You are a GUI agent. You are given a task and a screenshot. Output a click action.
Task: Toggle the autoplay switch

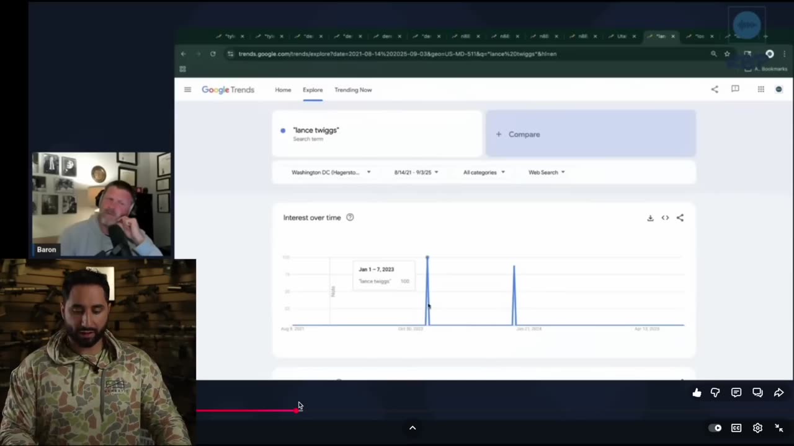click(715, 428)
